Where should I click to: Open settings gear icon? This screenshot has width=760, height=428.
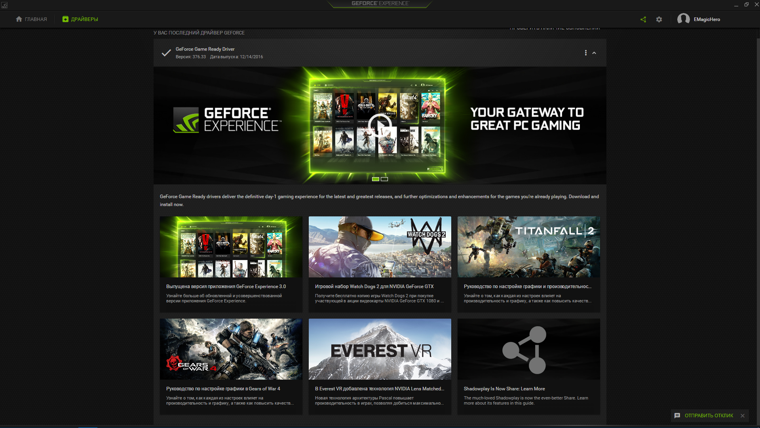(659, 19)
